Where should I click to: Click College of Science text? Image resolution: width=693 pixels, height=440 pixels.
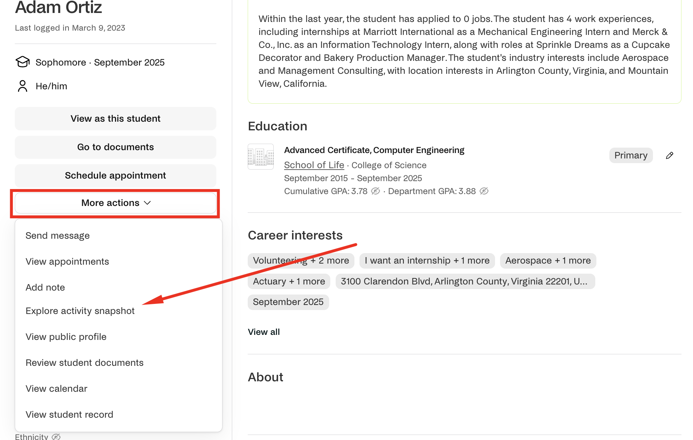pos(389,165)
